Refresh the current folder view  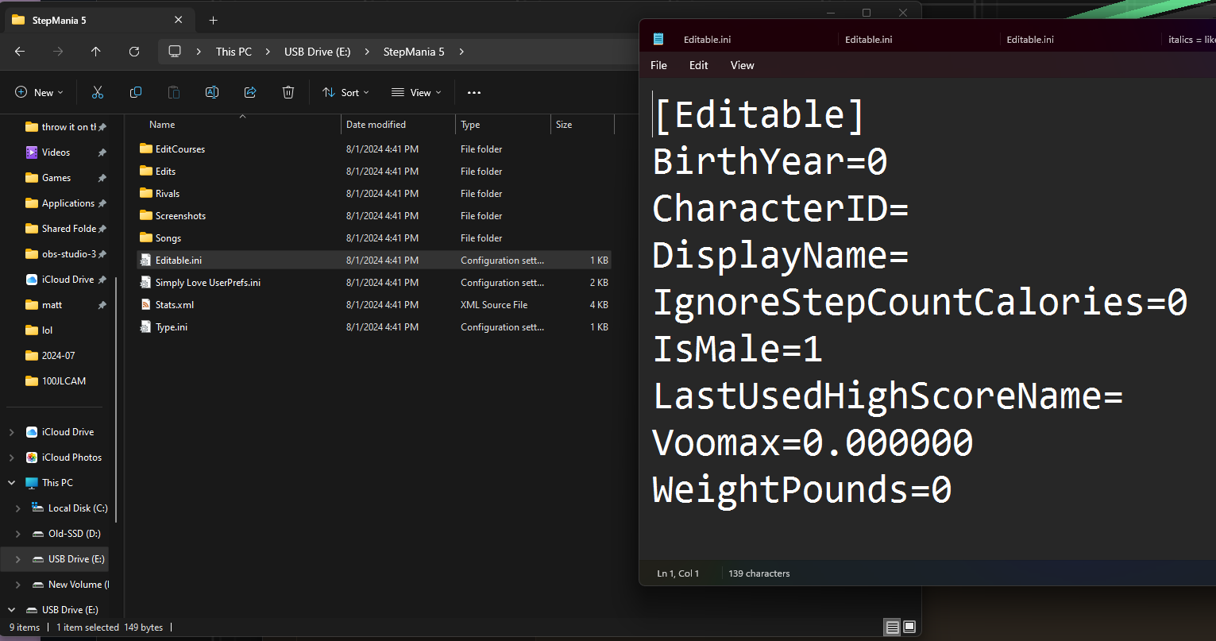pyautogui.click(x=134, y=52)
